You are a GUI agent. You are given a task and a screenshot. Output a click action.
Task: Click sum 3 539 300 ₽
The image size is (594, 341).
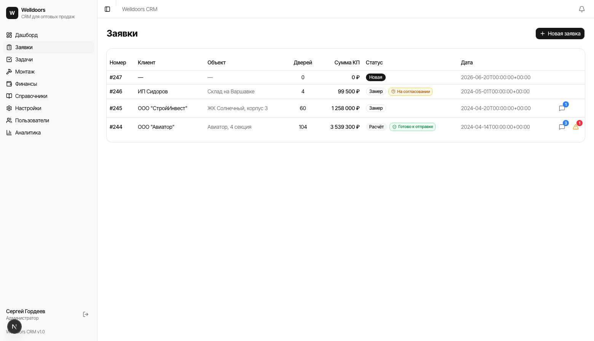[345, 127]
